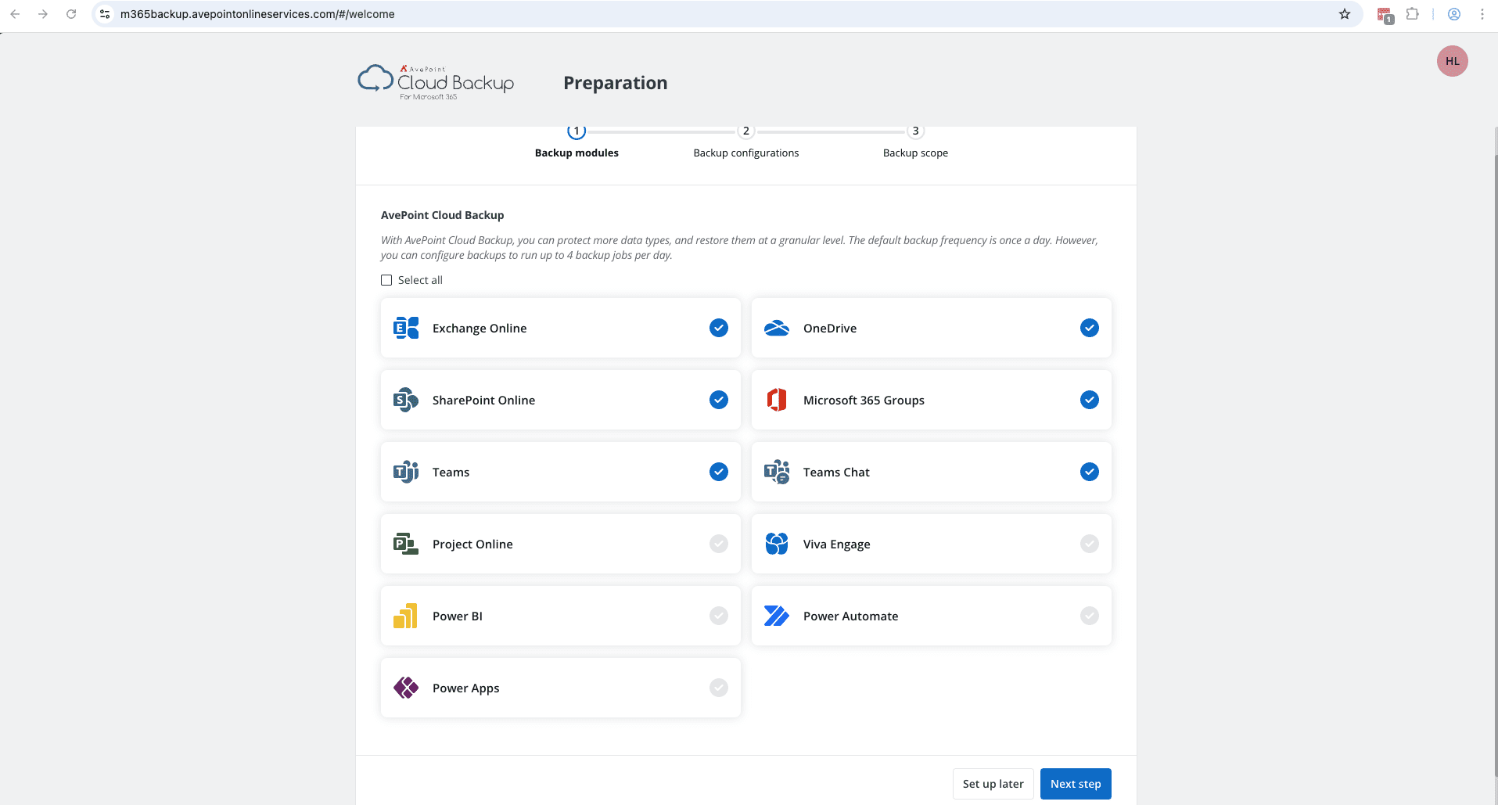Go forward in the browser
Viewport: 1498px width, 805px height.
[x=43, y=14]
